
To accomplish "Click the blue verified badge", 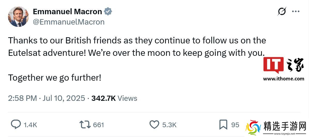I will [x=108, y=12].
